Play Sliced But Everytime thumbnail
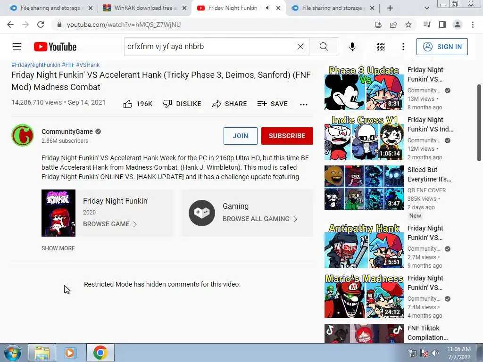The height and width of the screenshot is (362, 483). tap(364, 188)
